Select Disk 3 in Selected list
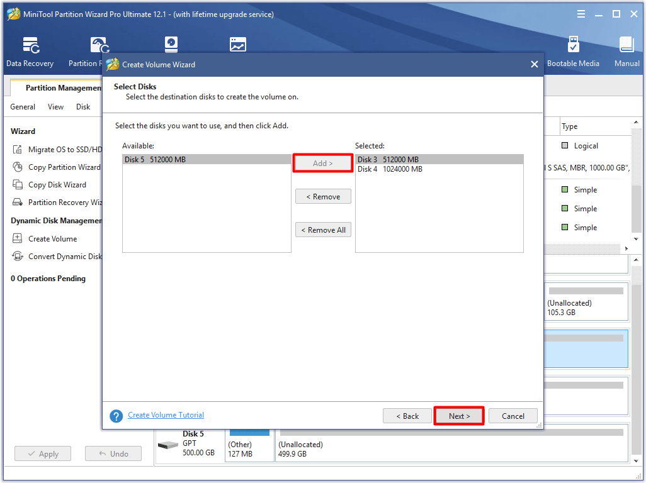This screenshot has height=483, width=646. [x=439, y=159]
